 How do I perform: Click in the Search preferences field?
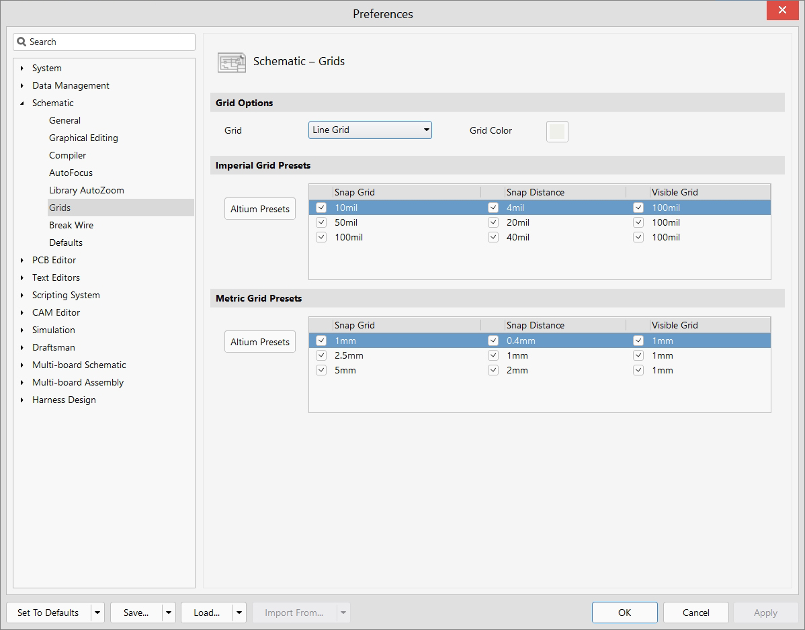click(x=104, y=42)
